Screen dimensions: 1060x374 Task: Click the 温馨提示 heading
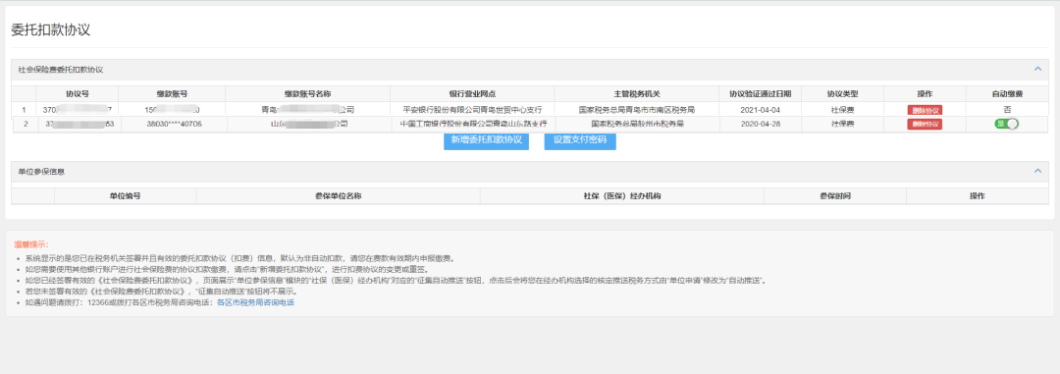coord(31,244)
